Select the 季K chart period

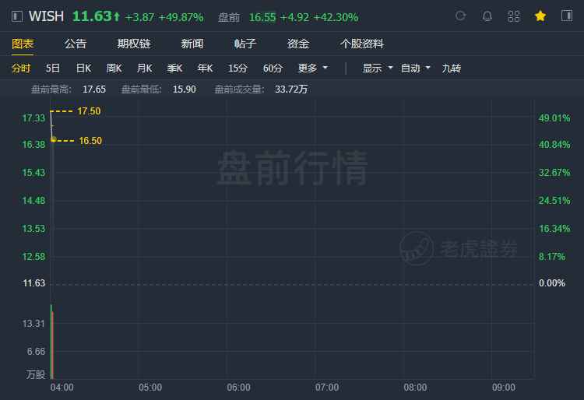click(x=174, y=68)
